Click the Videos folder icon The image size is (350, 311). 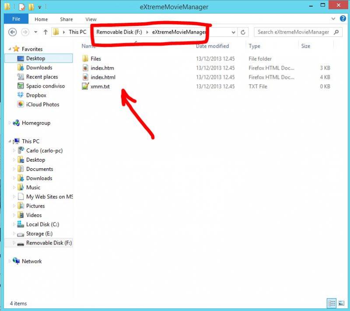tap(21, 215)
